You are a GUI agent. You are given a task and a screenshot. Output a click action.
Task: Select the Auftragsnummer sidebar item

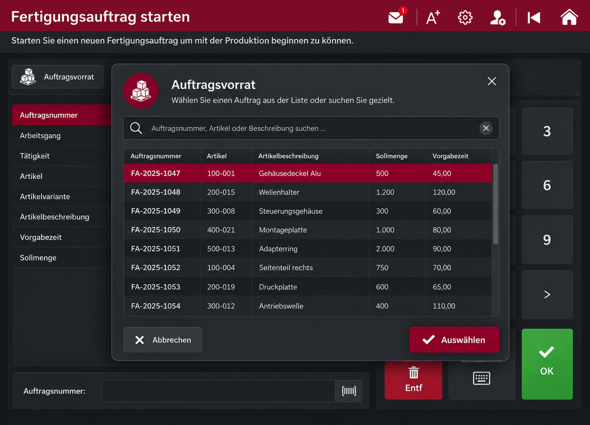click(x=62, y=115)
